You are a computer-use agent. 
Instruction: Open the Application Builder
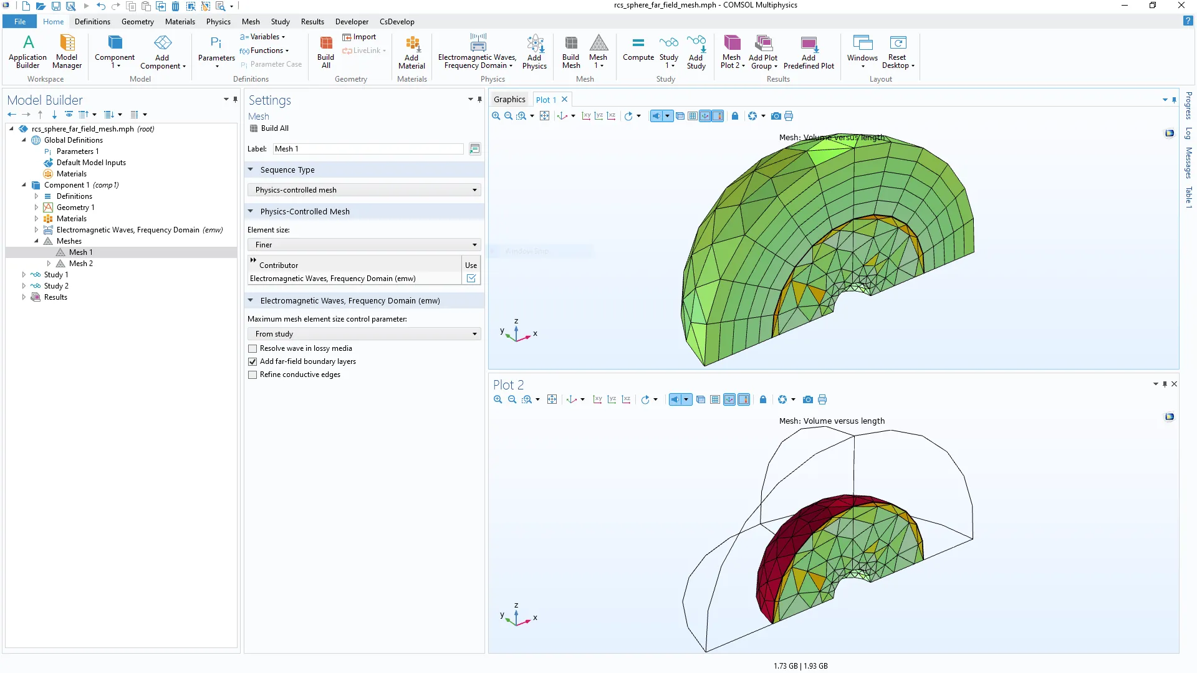point(27,42)
